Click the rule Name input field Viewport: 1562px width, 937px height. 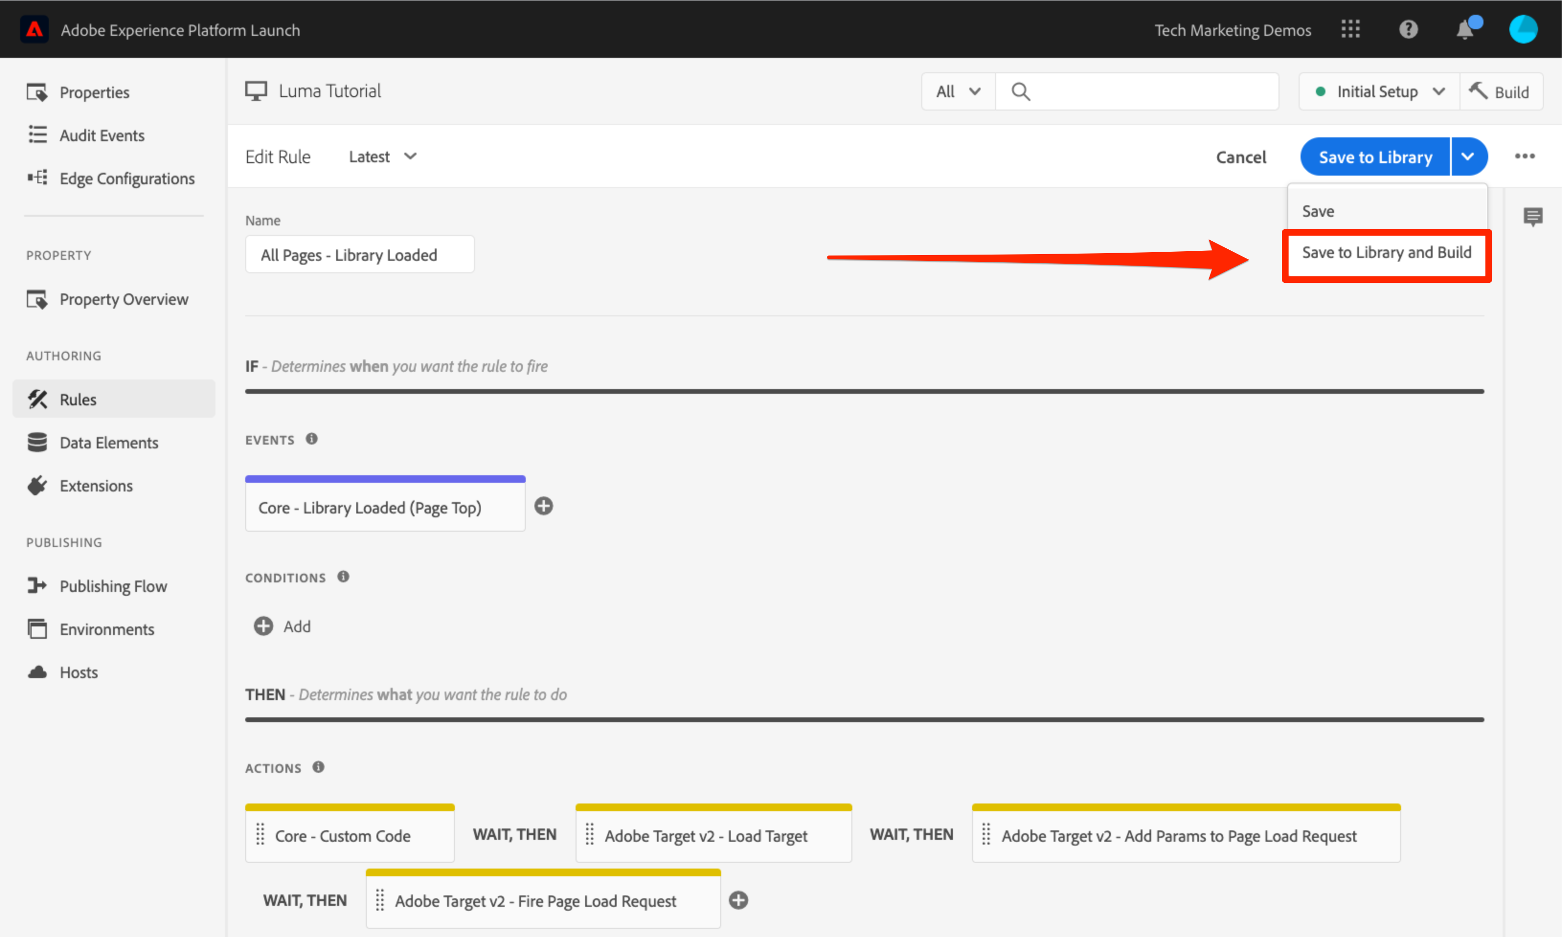360,255
